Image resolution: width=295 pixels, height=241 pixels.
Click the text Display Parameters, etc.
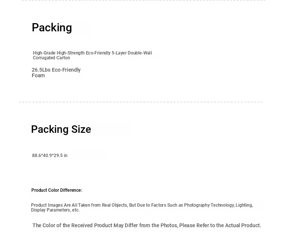tap(55, 210)
